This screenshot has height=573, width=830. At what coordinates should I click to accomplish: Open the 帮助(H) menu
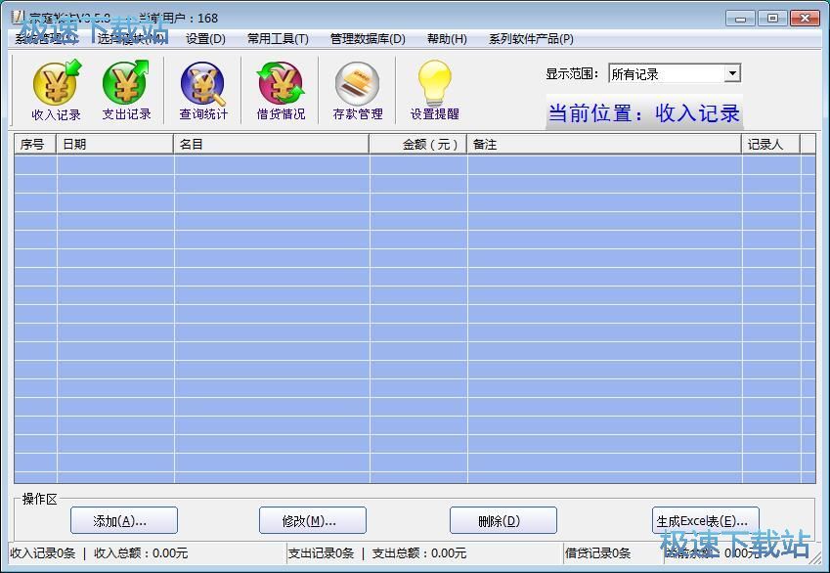pos(447,39)
